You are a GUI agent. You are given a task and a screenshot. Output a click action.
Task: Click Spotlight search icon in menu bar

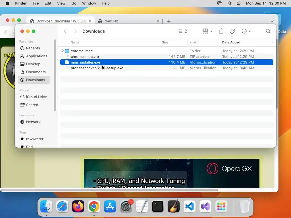pyautogui.click(x=230, y=3)
